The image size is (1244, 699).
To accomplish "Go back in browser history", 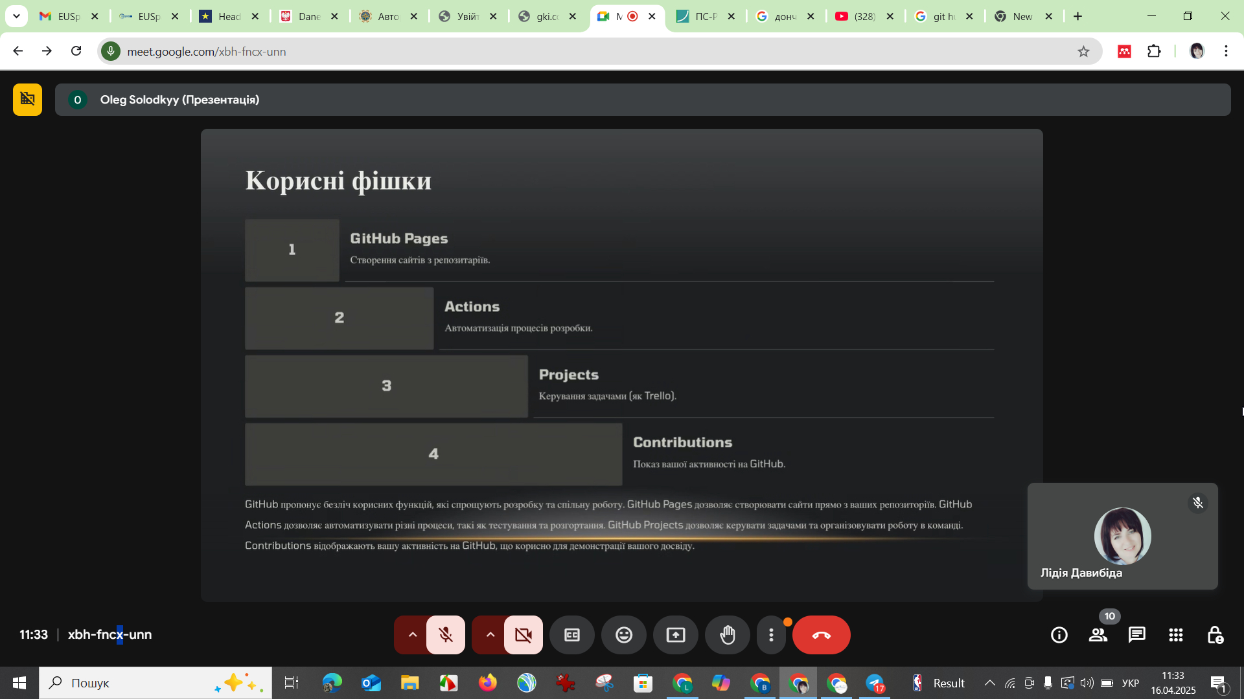I will [x=17, y=51].
